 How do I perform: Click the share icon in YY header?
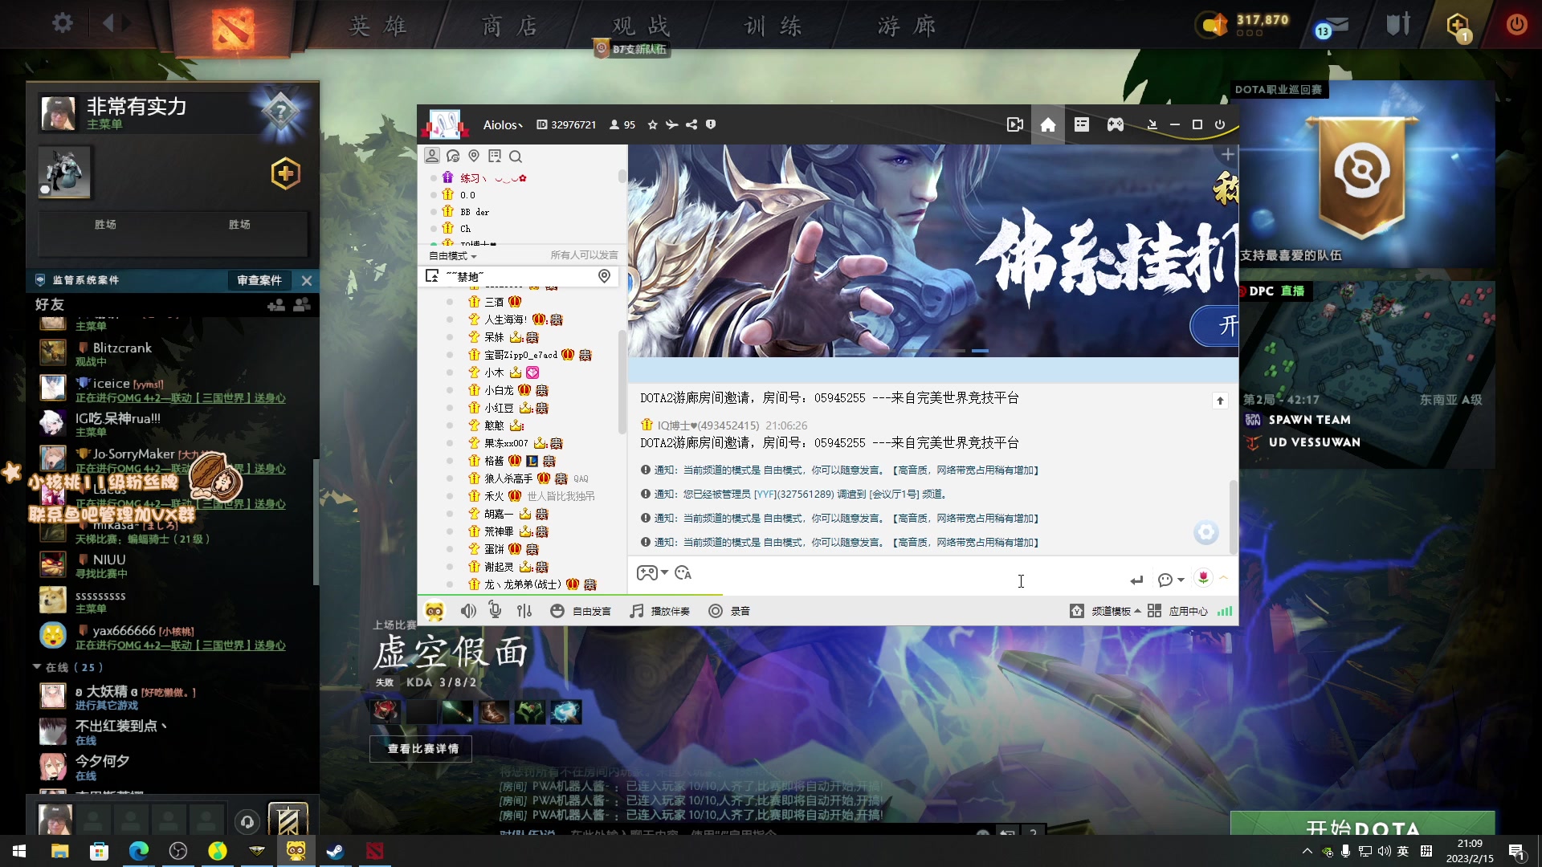(x=691, y=124)
